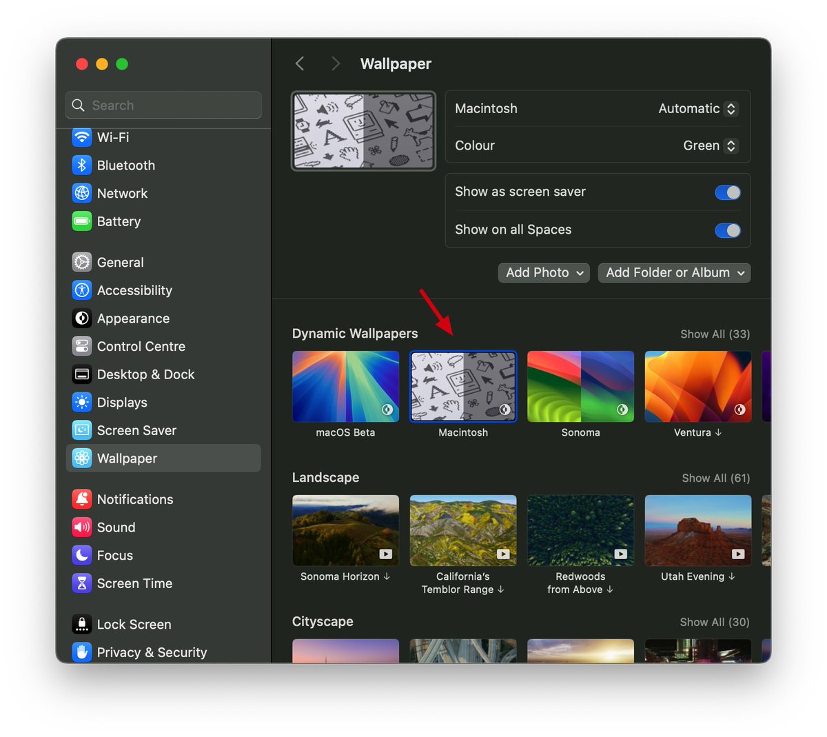This screenshot has width=827, height=737.
Task: Click the Dynamic Wallpapers heading
Action: pos(355,334)
